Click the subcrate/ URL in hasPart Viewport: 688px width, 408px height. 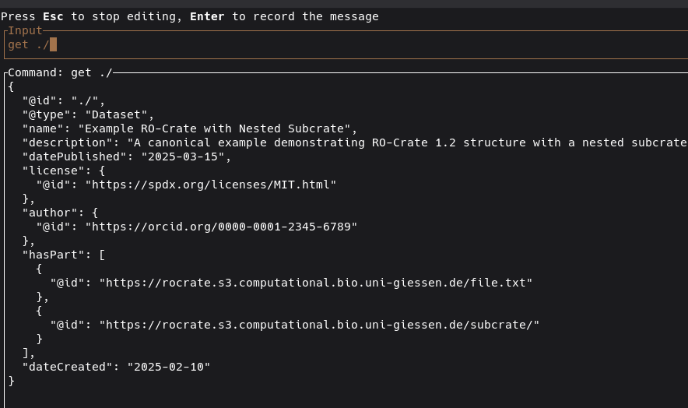[319, 325]
